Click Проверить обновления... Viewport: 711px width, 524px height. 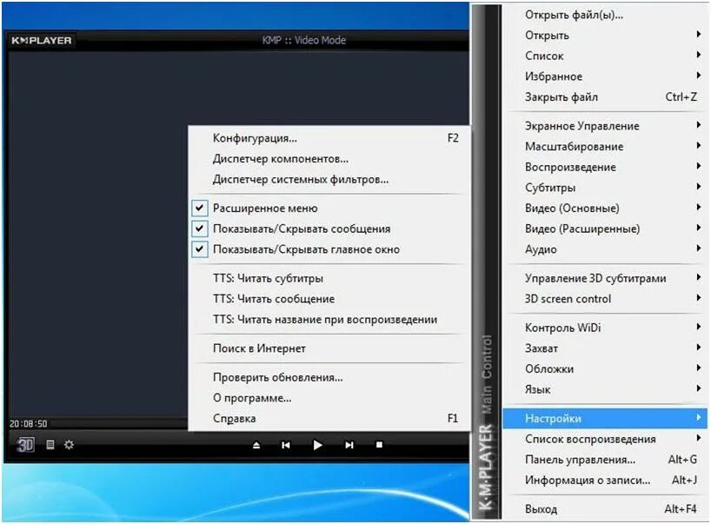[x=329, y=377]
